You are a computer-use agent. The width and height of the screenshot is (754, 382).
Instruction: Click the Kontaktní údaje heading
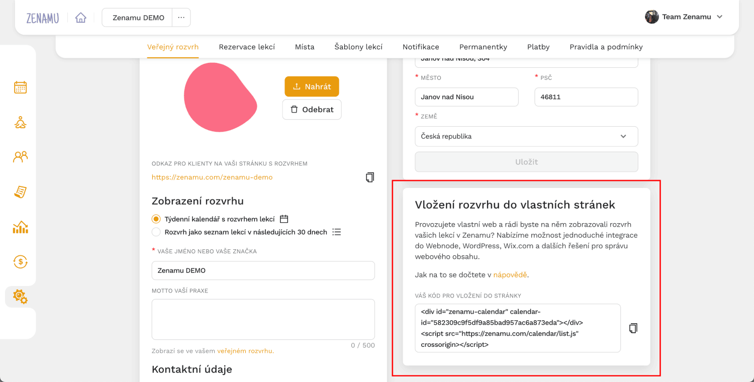192,369
